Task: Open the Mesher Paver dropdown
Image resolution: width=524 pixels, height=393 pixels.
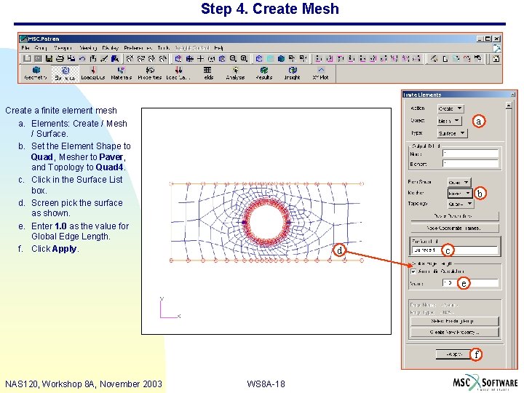Action: pyautogui.click(x=460, y=193)
